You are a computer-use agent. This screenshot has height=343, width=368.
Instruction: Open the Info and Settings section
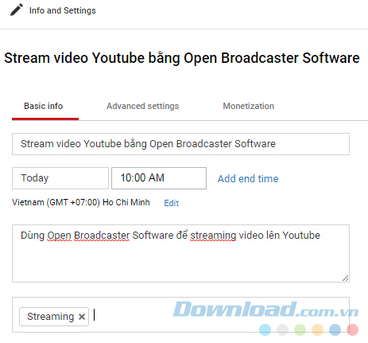pos(63,10)
